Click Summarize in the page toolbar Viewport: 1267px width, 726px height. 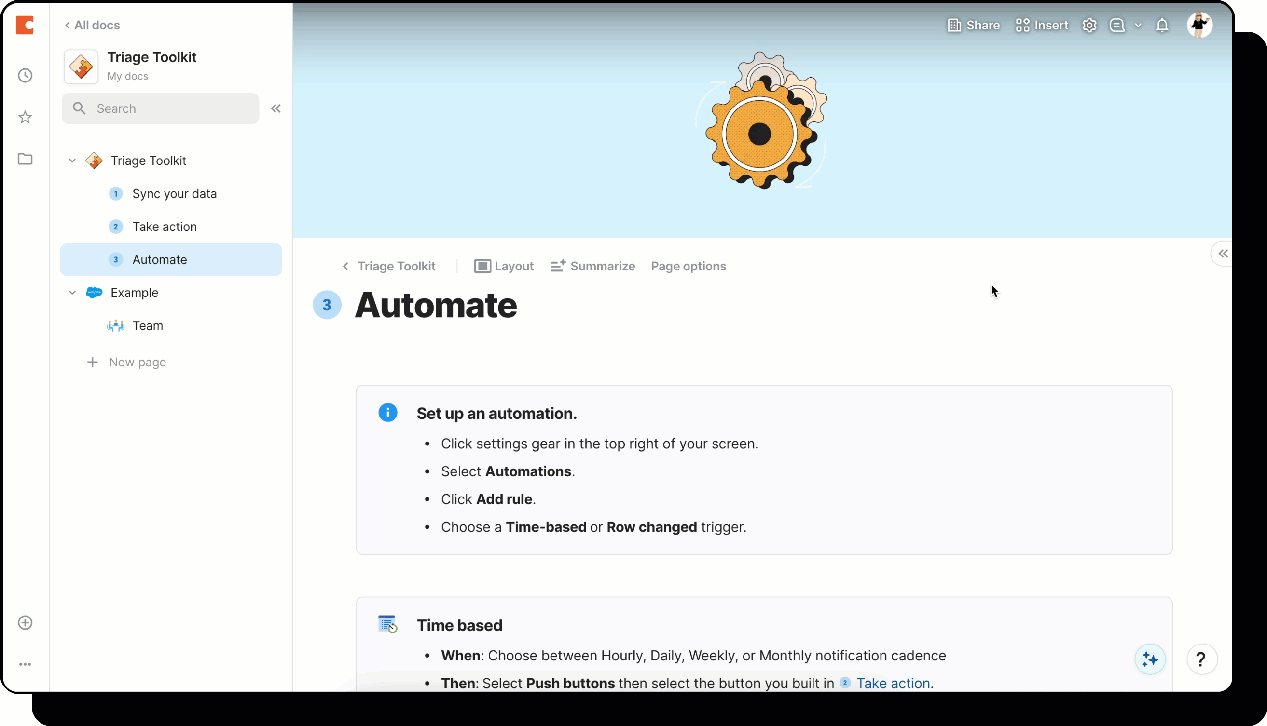click(593, 266)
